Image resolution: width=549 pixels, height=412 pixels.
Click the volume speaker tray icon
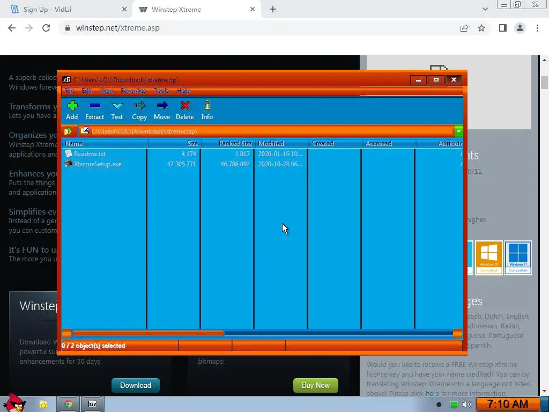click(467, 404)
